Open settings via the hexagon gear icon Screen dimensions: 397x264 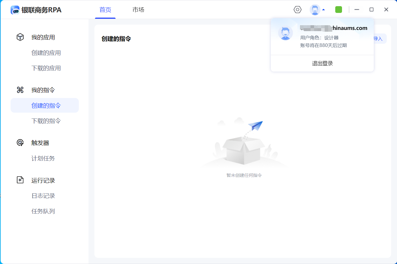(298, 10)
